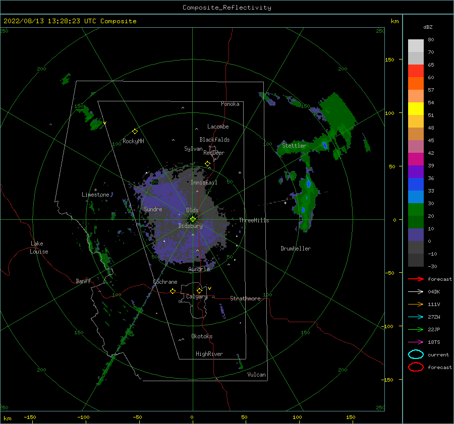Click the Composite_Reflectivity title
Viewport: 454px width, 424px height.
pos(226,8)
